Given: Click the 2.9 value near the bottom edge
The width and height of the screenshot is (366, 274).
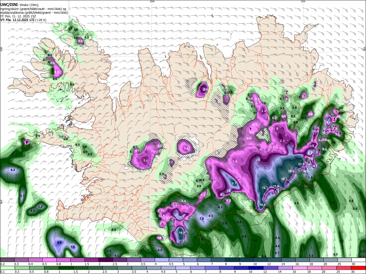Looking at the screenshot, I should tap(109, 251).
